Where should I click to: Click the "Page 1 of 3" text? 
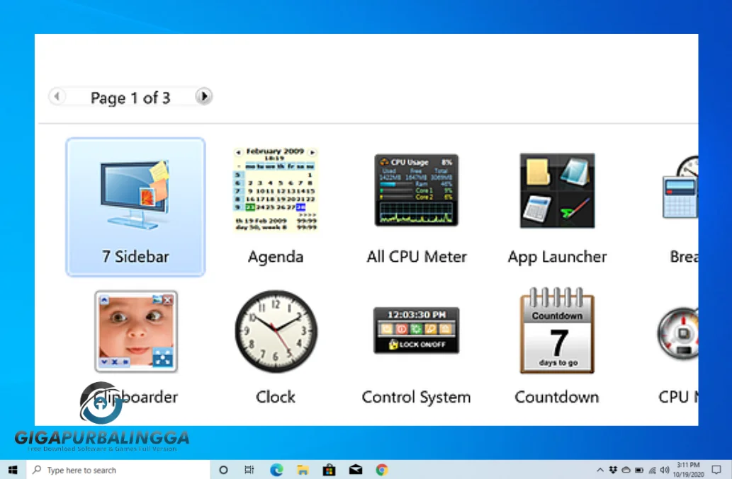pyautogui.click(x=130, y=98)
